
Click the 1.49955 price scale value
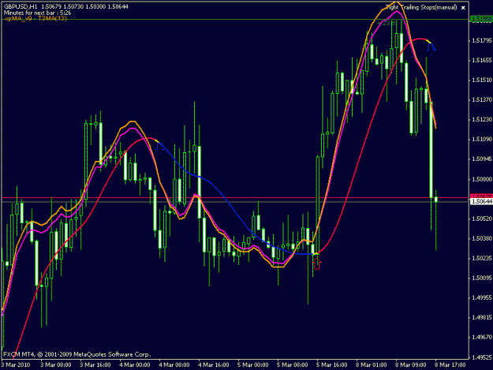click(x=482, y=297)
